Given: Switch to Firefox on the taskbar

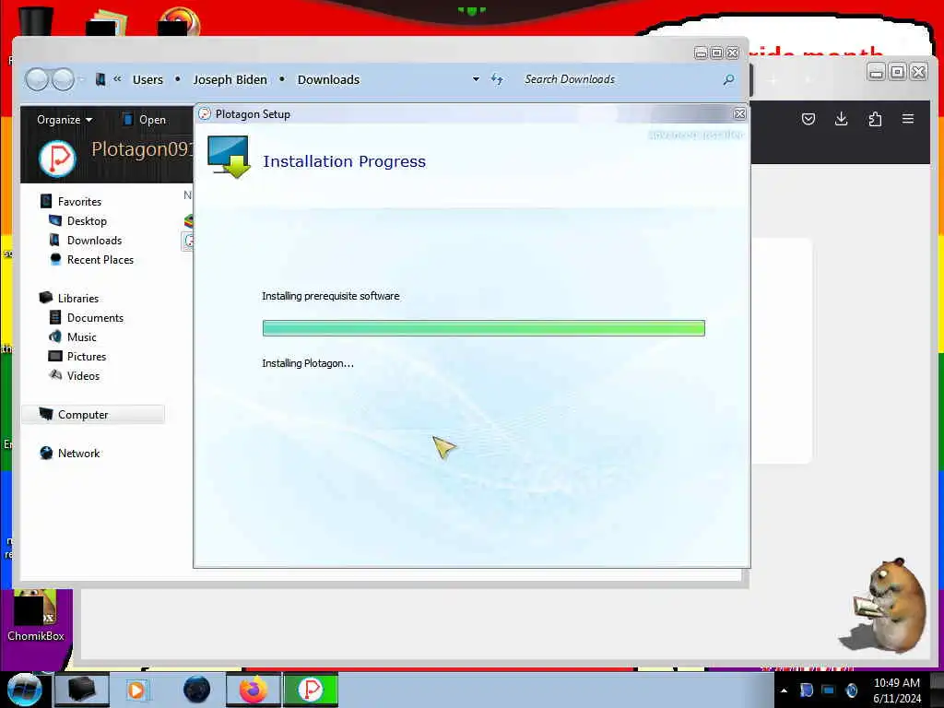Looking at the screenshot, I should (254, 690).
